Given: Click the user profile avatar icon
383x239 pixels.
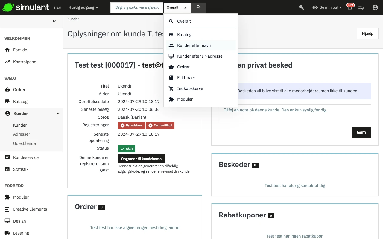Looking at the screenshot, I should [375, 7].
